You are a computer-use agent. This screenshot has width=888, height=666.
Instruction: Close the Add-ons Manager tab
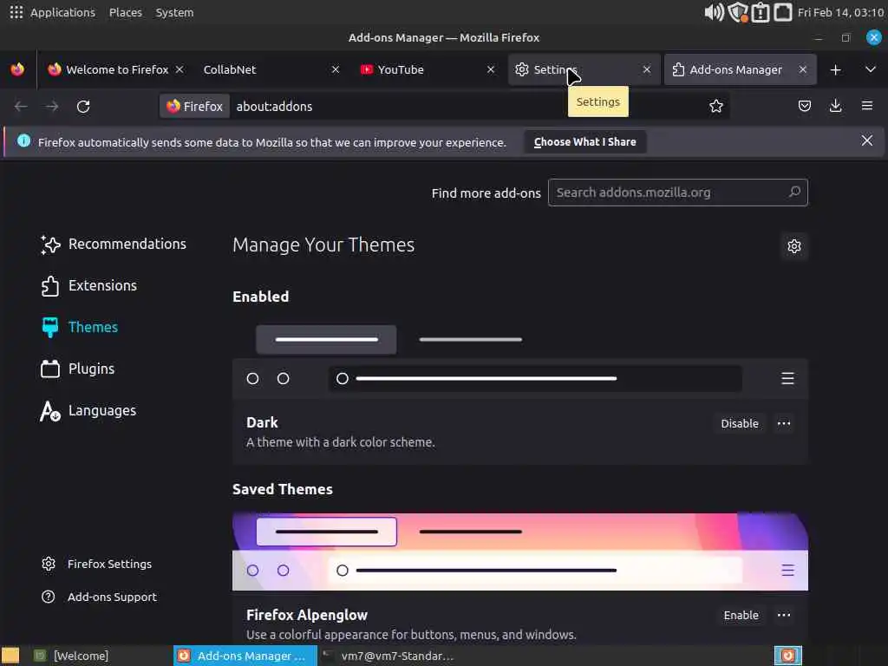[802, 69]
